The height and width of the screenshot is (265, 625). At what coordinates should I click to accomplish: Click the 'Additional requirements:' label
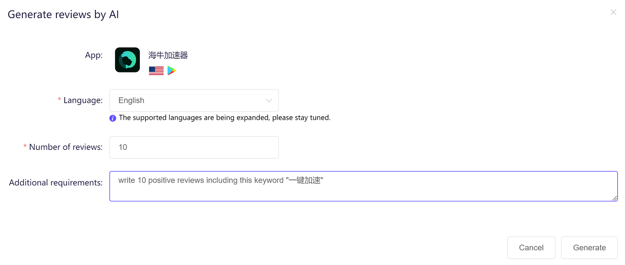(56, 182)
